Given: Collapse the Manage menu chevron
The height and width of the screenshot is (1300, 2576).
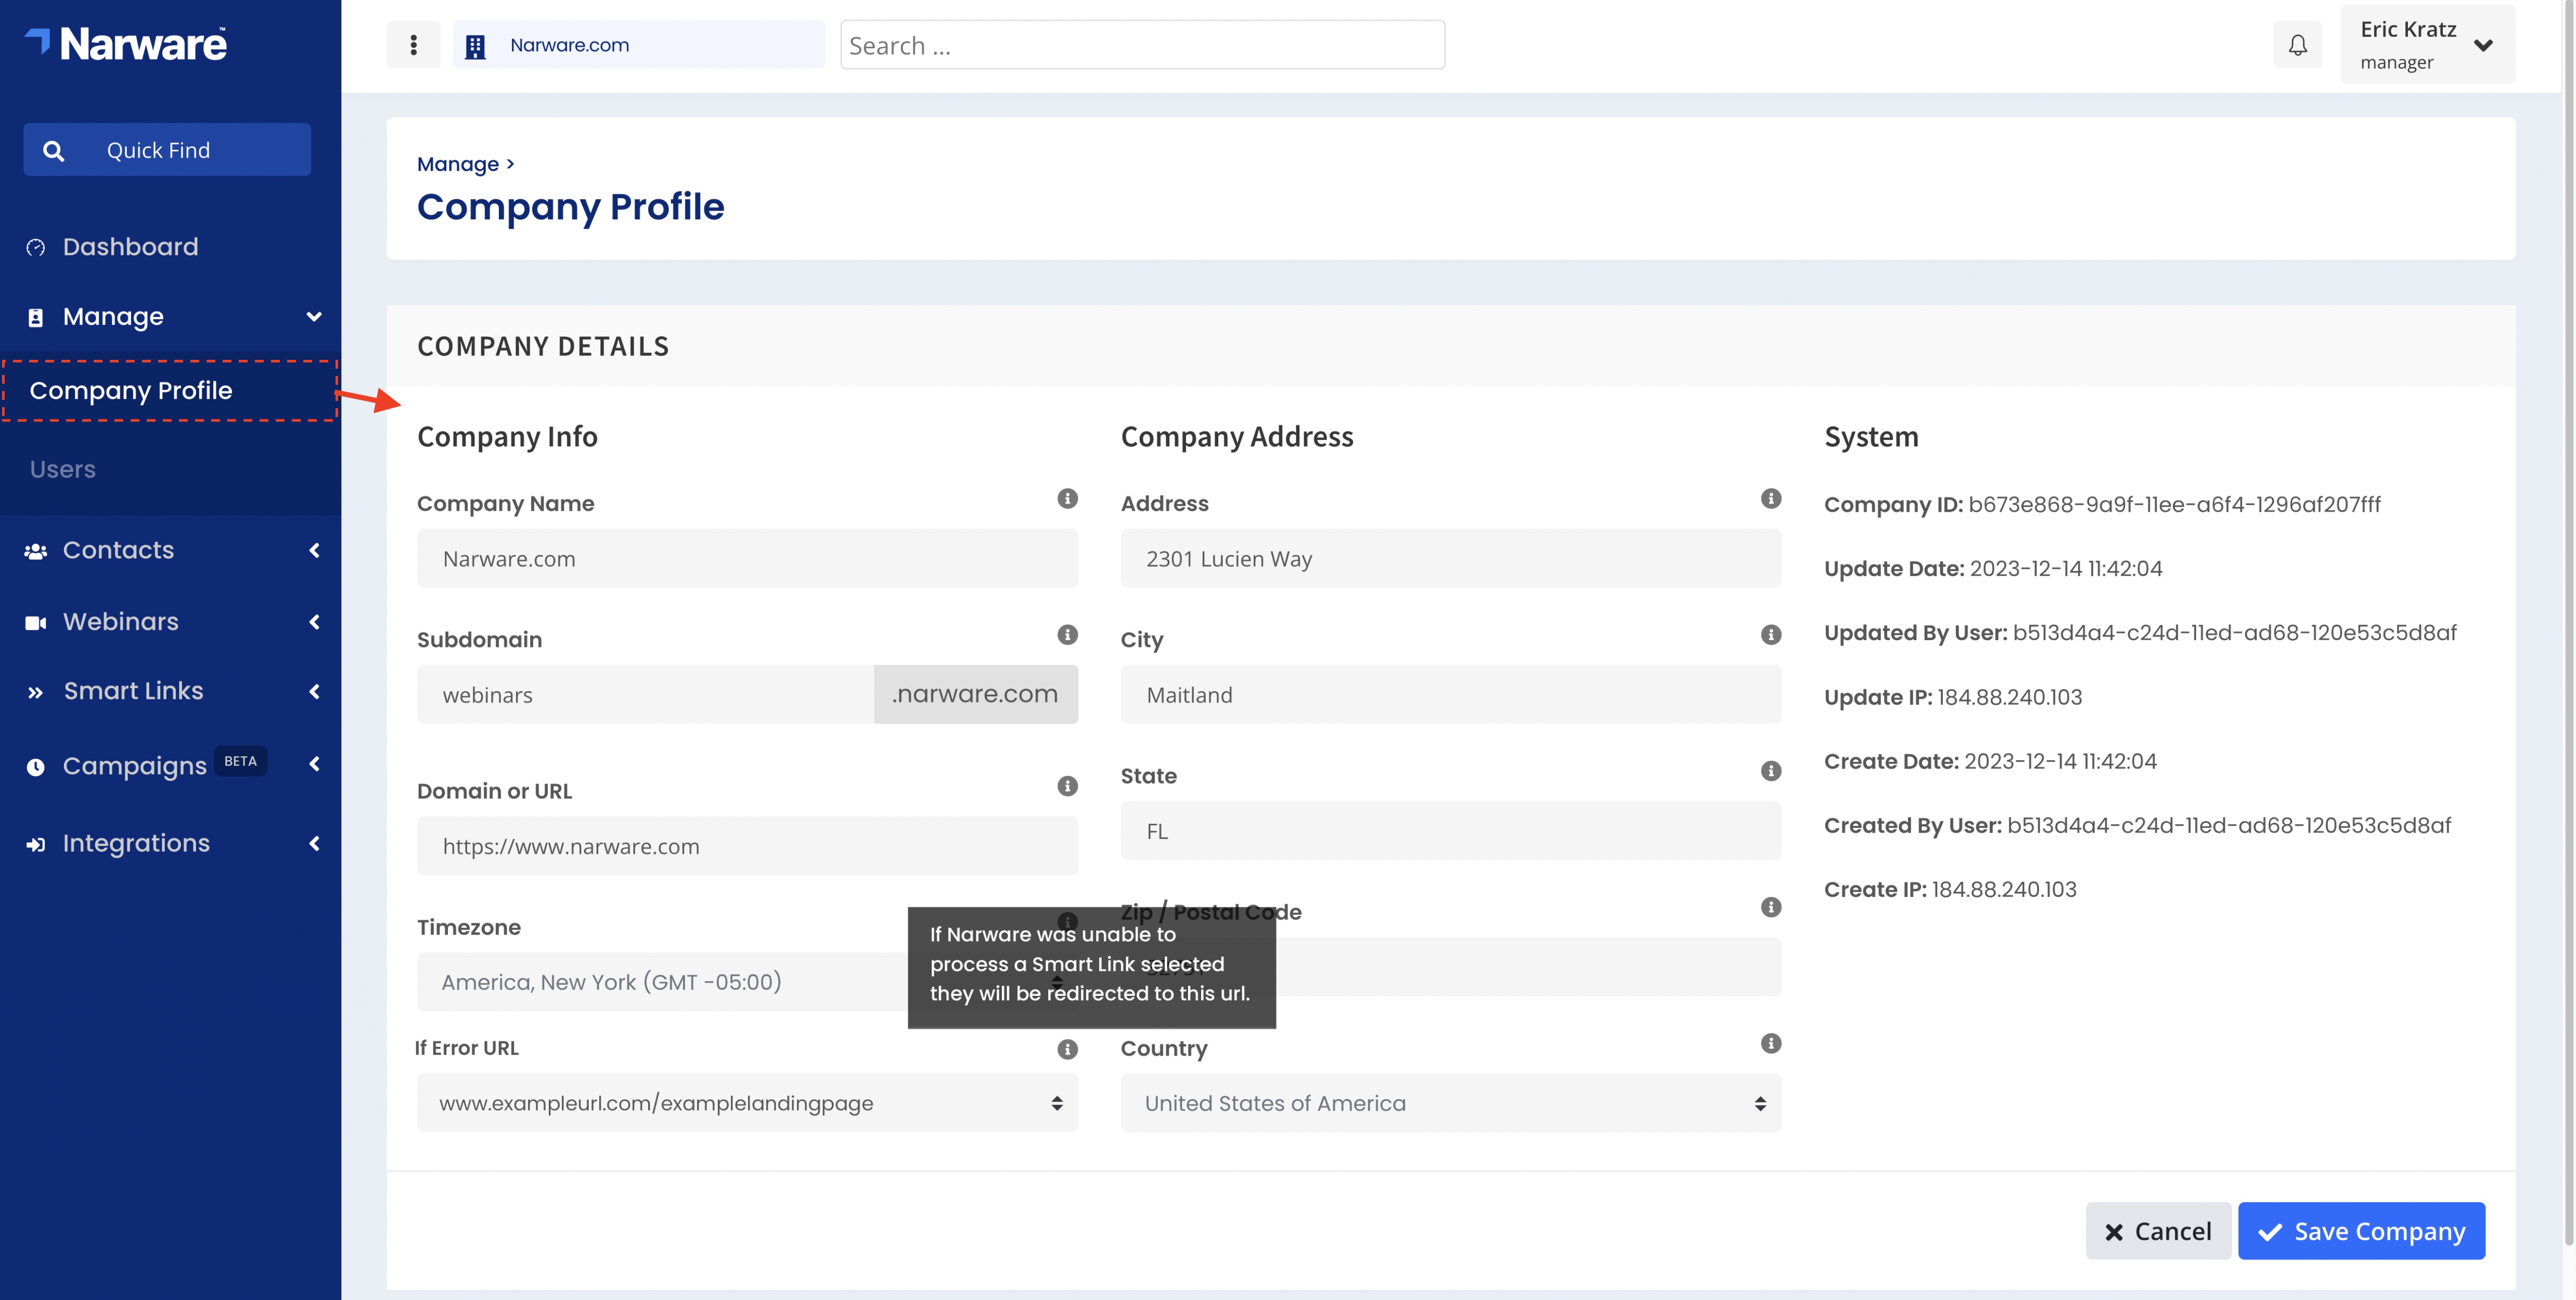Looking at the screenshot, I should pyautogui.click(x=314, y=317).
